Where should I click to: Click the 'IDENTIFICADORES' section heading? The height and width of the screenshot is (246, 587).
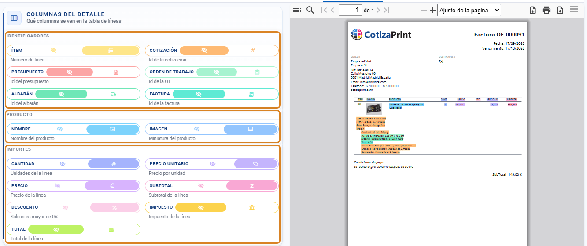tap(28, 36)
